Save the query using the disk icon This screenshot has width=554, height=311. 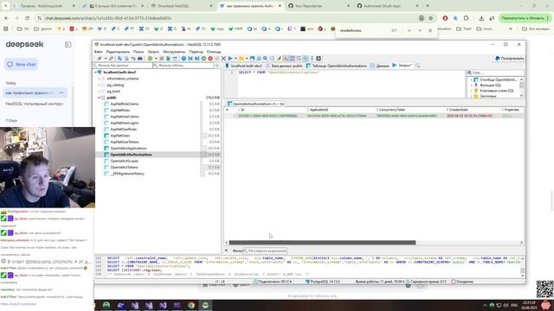[252, 59]
